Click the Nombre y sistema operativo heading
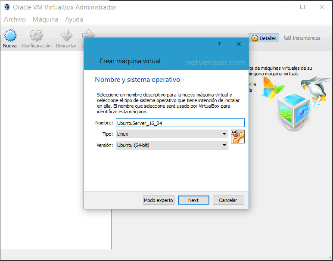Viewport: 333px width, 261px height. tap(137, 79)
